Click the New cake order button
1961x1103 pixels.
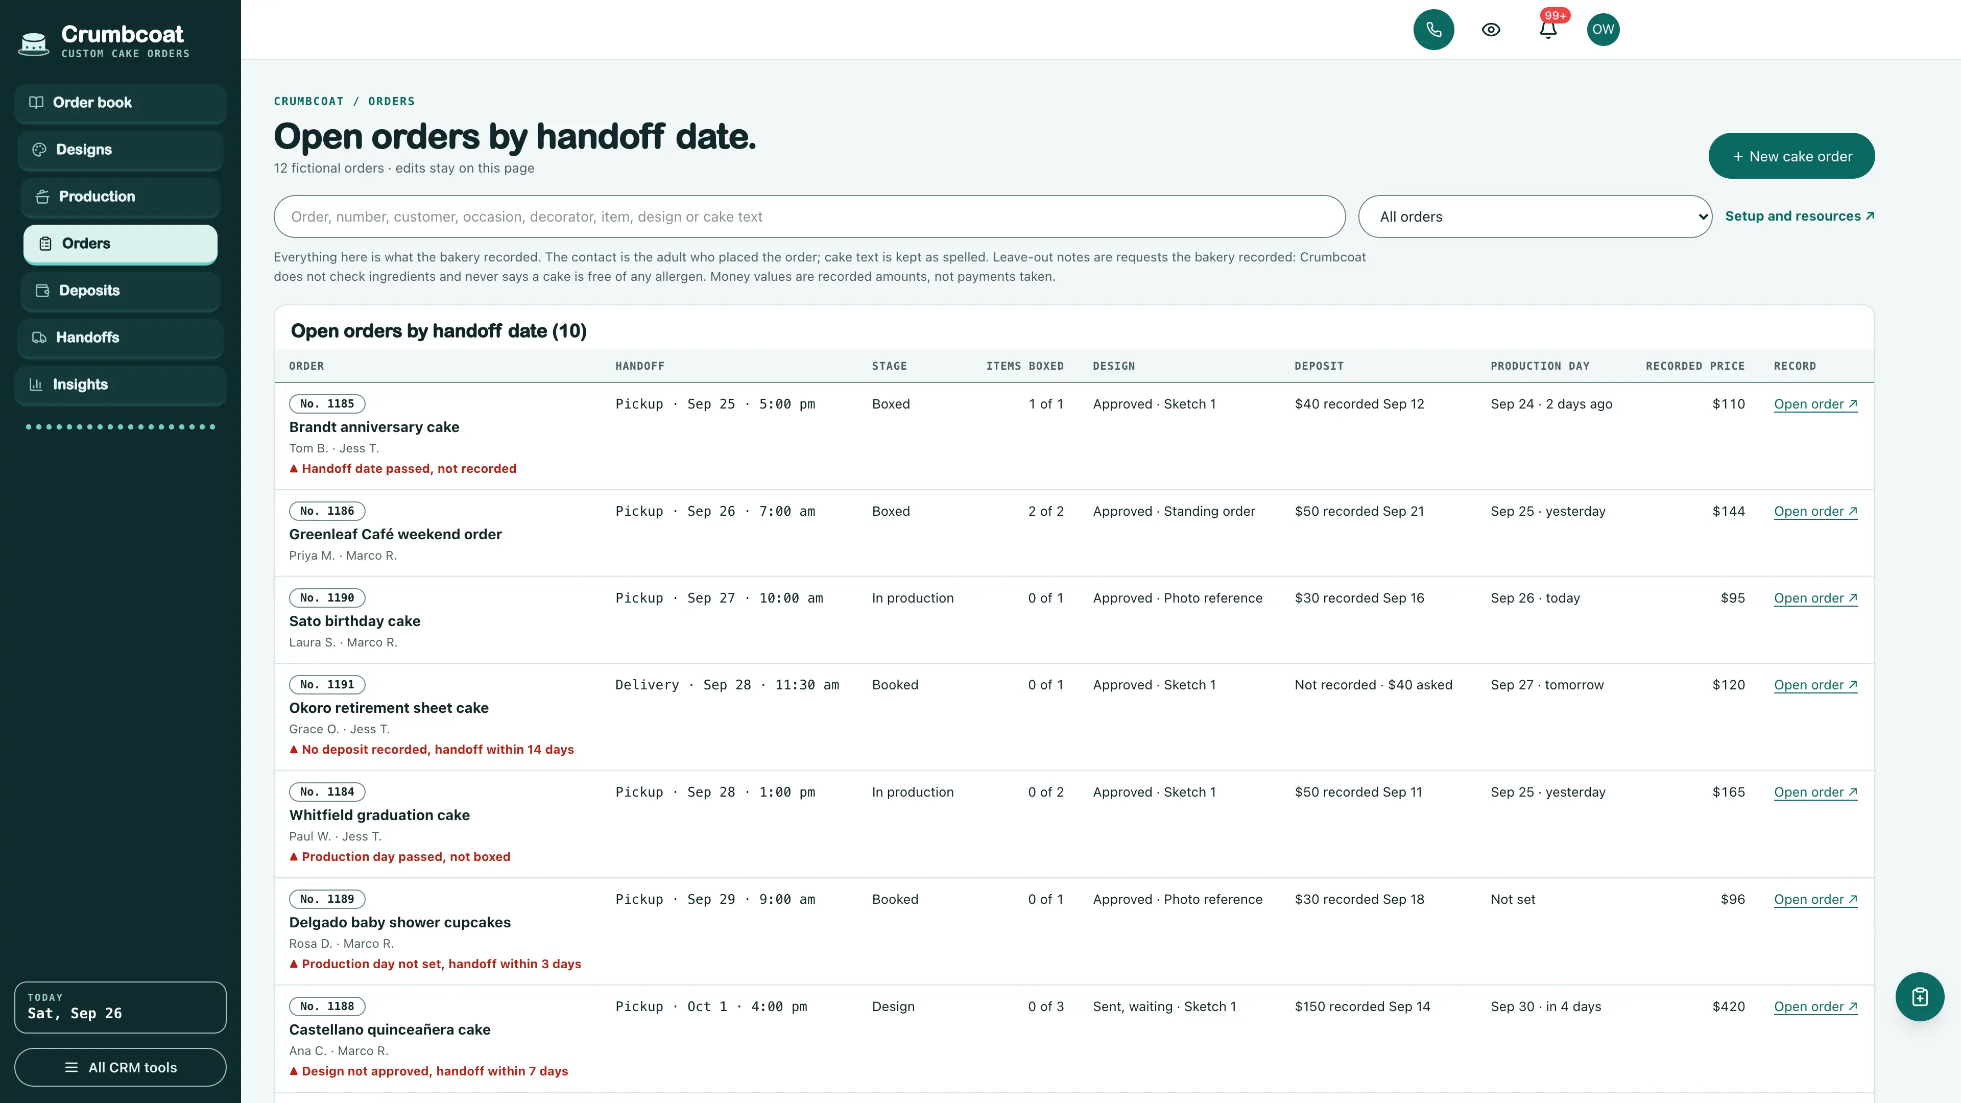(x=1791, y=156)
